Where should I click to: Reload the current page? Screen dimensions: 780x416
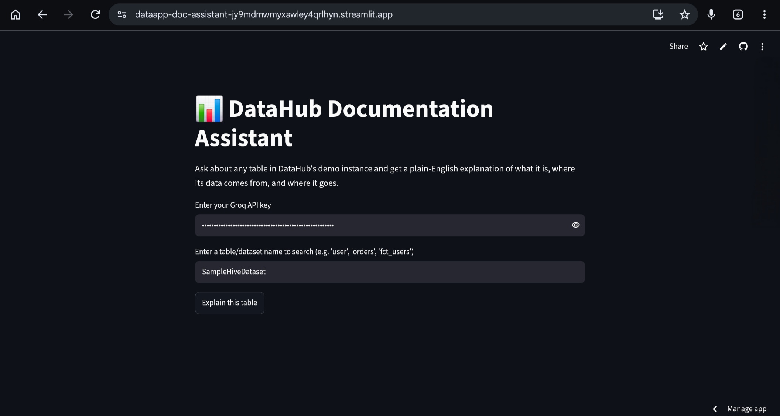tap(95, 14)
